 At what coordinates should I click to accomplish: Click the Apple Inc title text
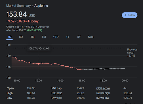pos(41,6)
